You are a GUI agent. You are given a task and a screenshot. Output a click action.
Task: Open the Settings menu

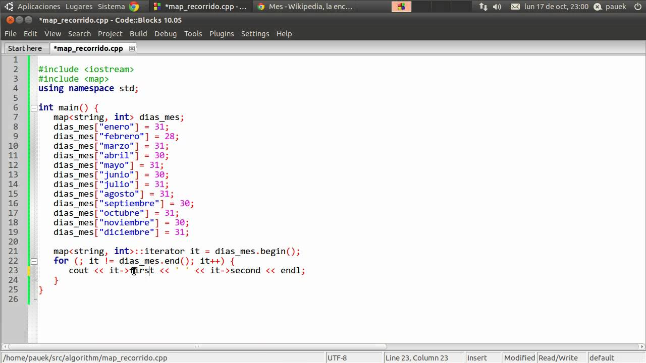255,33
